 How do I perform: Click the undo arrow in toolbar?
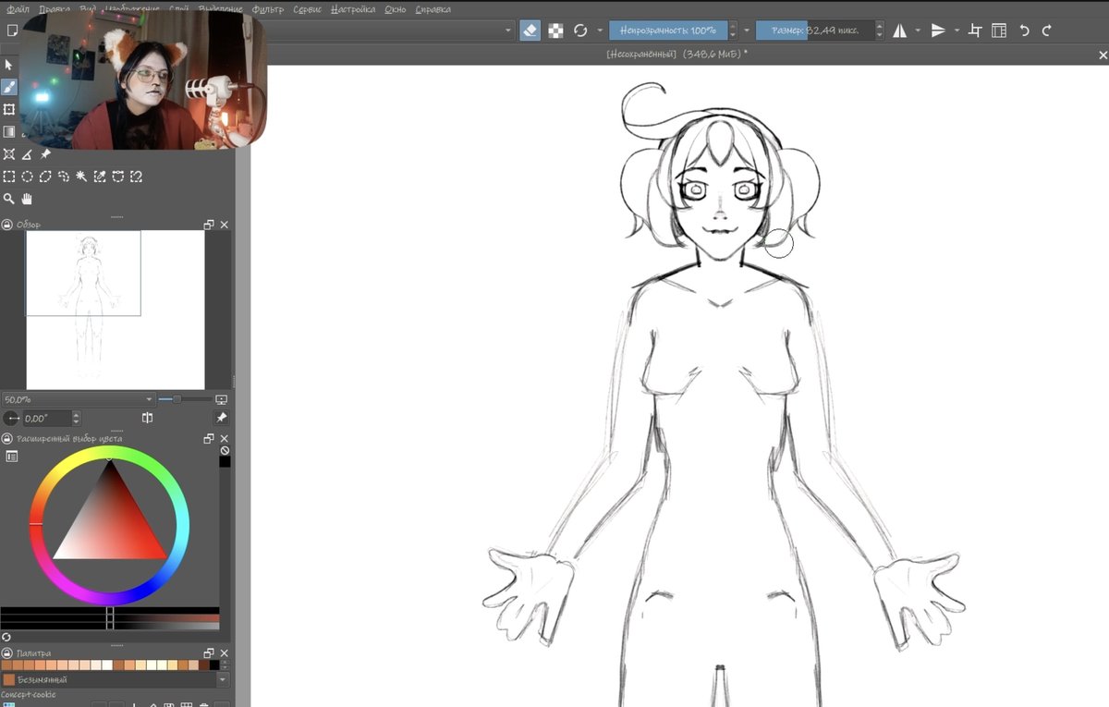(x=1024, y=30)
